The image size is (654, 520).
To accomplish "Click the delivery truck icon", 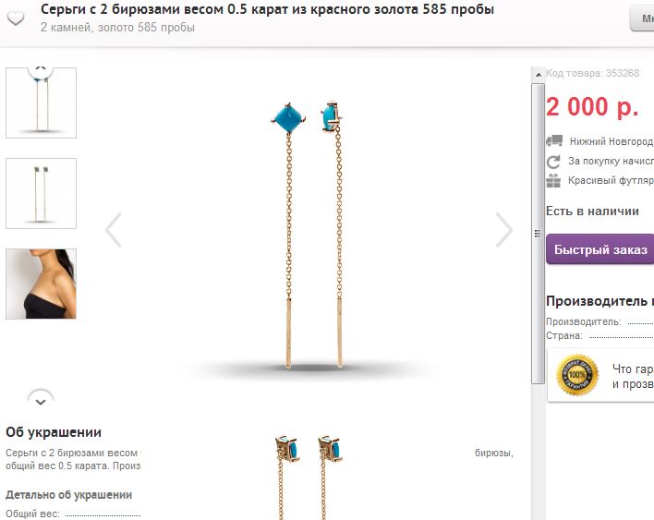I will 554,140.
